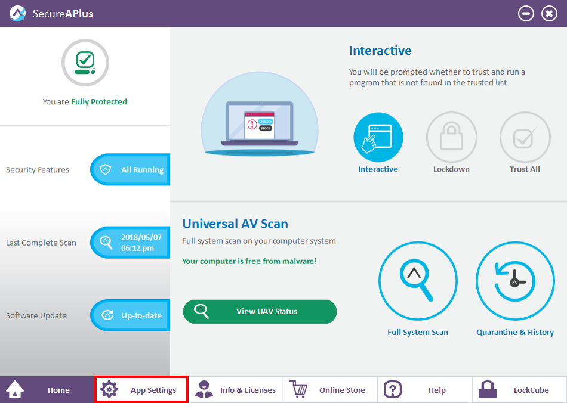Open Quarantine & History
This screenshot has width=567, height=403.
pyautogui.click(x=514, y=281)
